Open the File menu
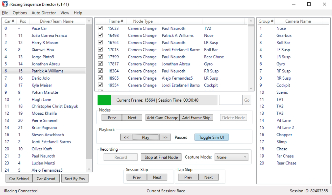 5,13
